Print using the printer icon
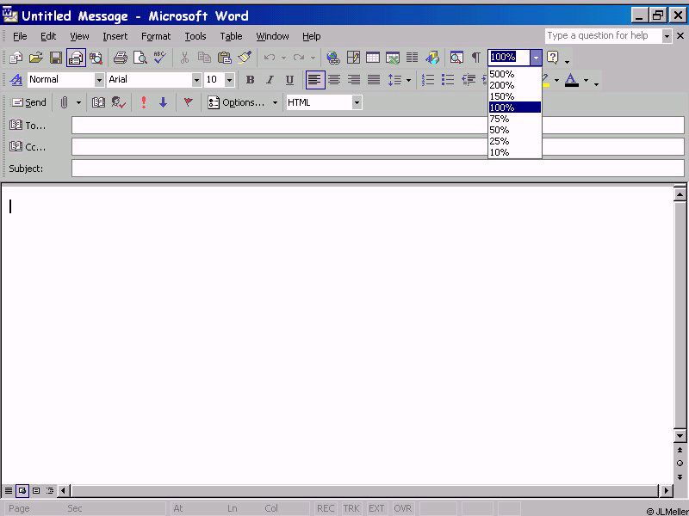 (x=120, y=58)
